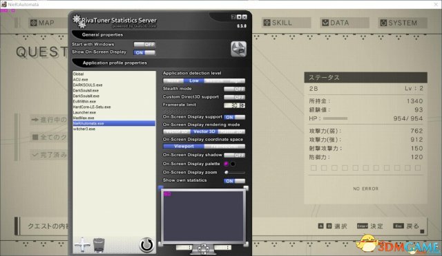The width and height of the screenshot is (442, 256).
Task: Set detection level to None
Action: coord(173,81)
